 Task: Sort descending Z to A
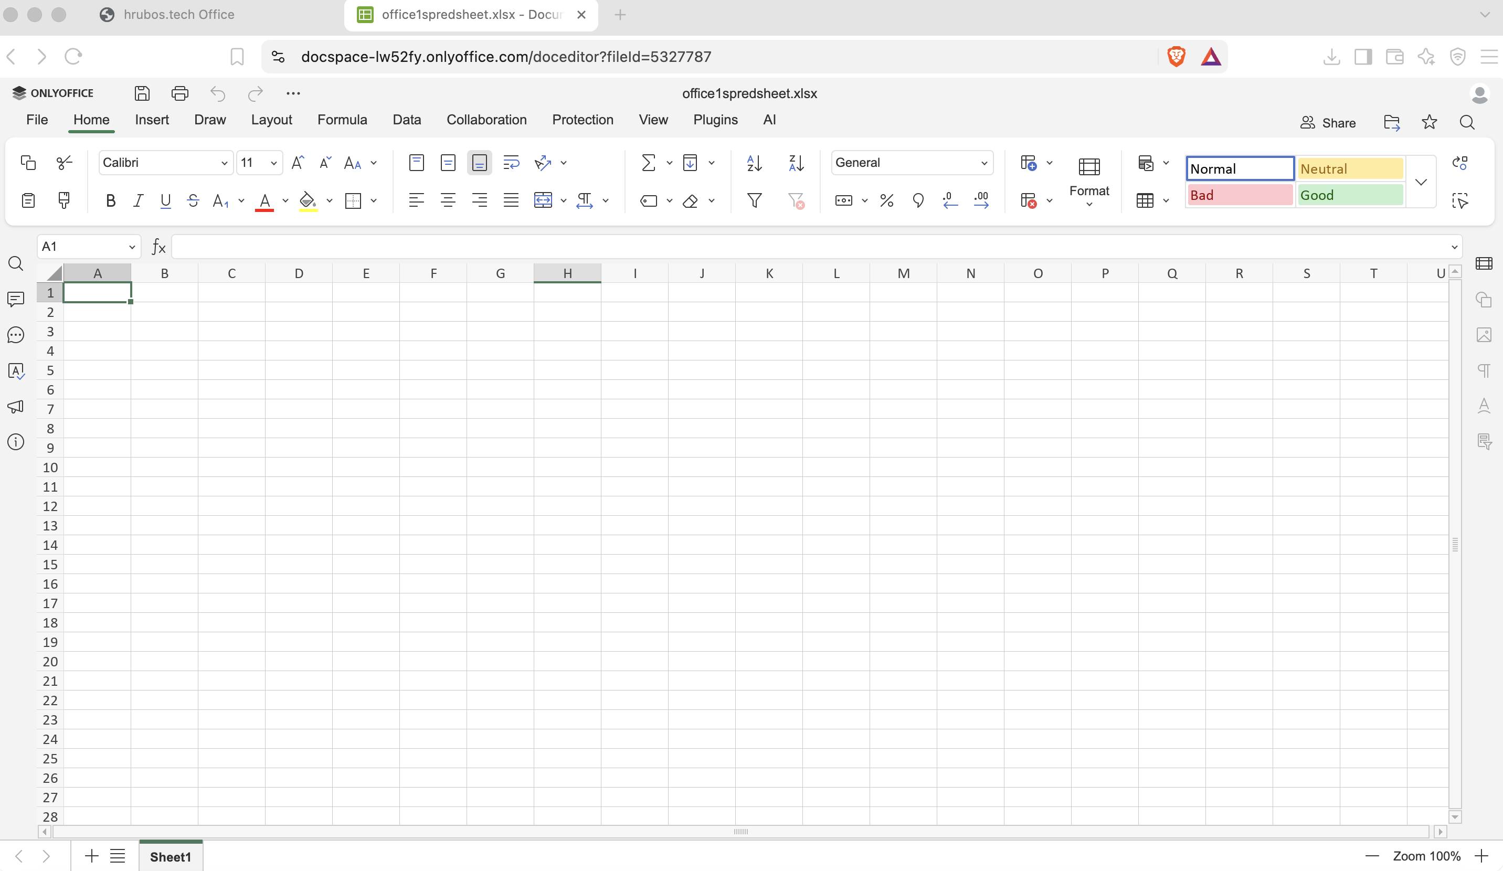click(x=796, y=162)
